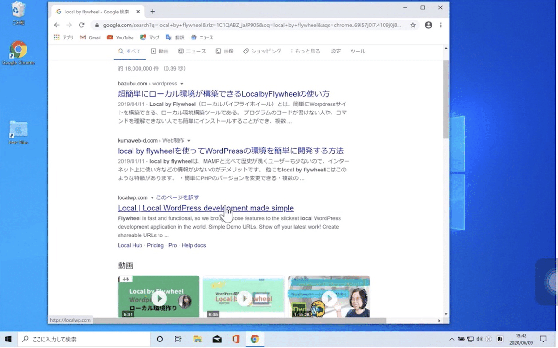The height and width of the screenshot is (348, 558).
Task: Switch to the ニュース search tab
Action: pyautogui.click(x=192, y=51)
